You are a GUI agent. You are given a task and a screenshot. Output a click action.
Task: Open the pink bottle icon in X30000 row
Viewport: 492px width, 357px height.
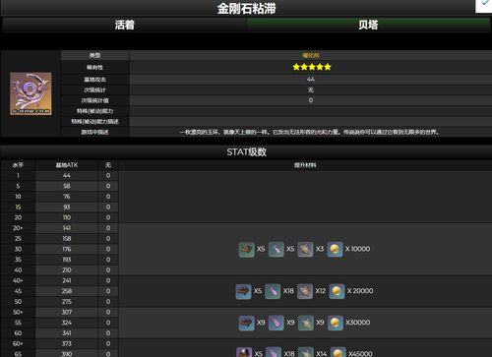277,323
